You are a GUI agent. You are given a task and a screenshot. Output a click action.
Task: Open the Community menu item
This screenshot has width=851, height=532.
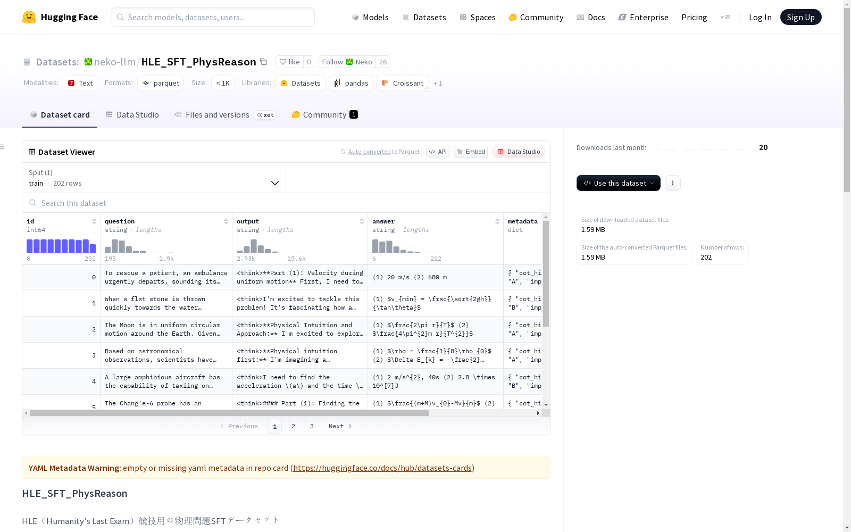[536, 17]
